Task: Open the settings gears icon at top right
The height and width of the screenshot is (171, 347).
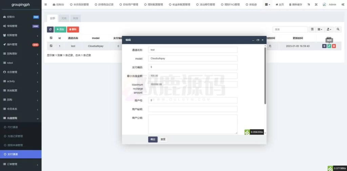Action: [343, 4]
